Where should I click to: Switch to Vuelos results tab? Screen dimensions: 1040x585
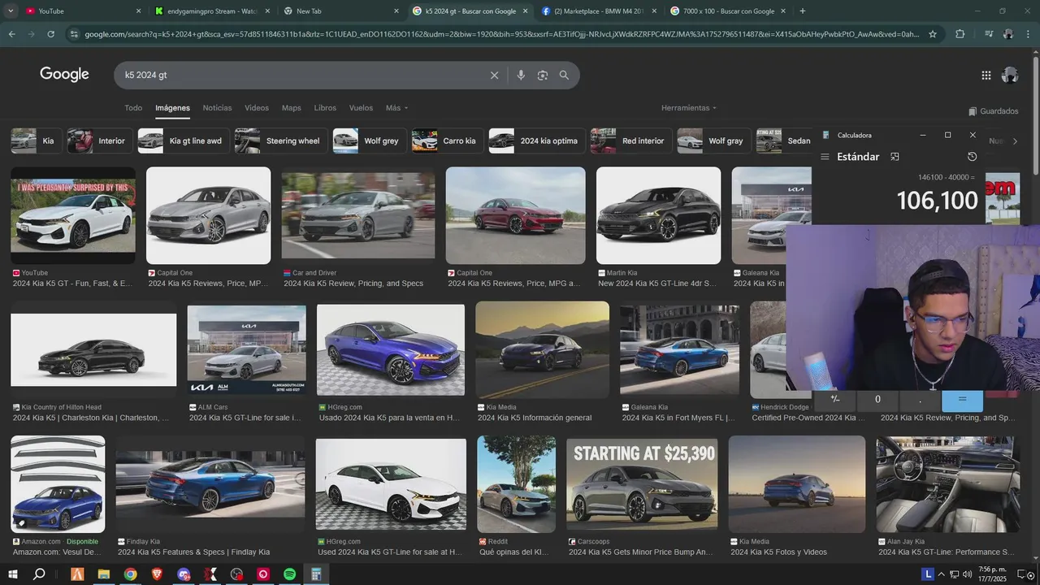[361, 108]
